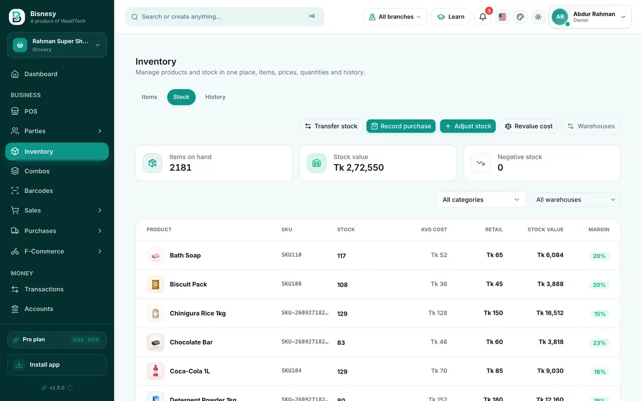This screenshot has width=642, height=401.
Task: Click the Negative stock trend icon
Action: click(480, 163)
